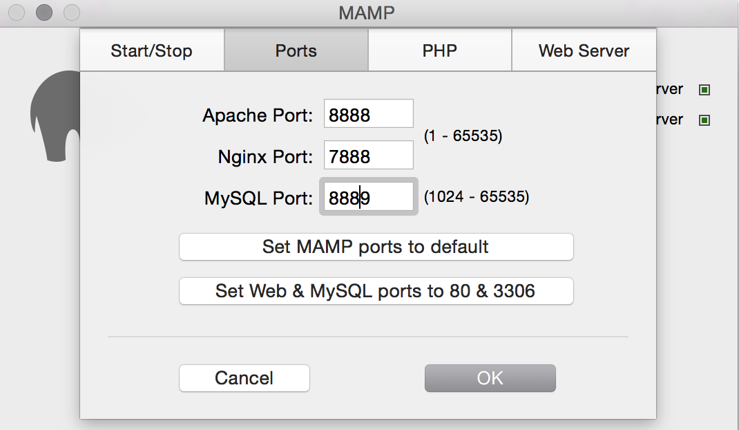Set Web & MySQL ports to 80 & 3306
The height and width of the screenshot is (430, 739).
[x=376, y=291]
